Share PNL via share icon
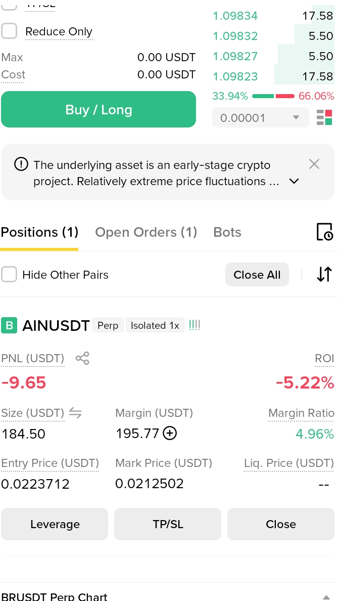Image resolution: width=337 pixels, height=601 pixels. (x=82, y=358)
